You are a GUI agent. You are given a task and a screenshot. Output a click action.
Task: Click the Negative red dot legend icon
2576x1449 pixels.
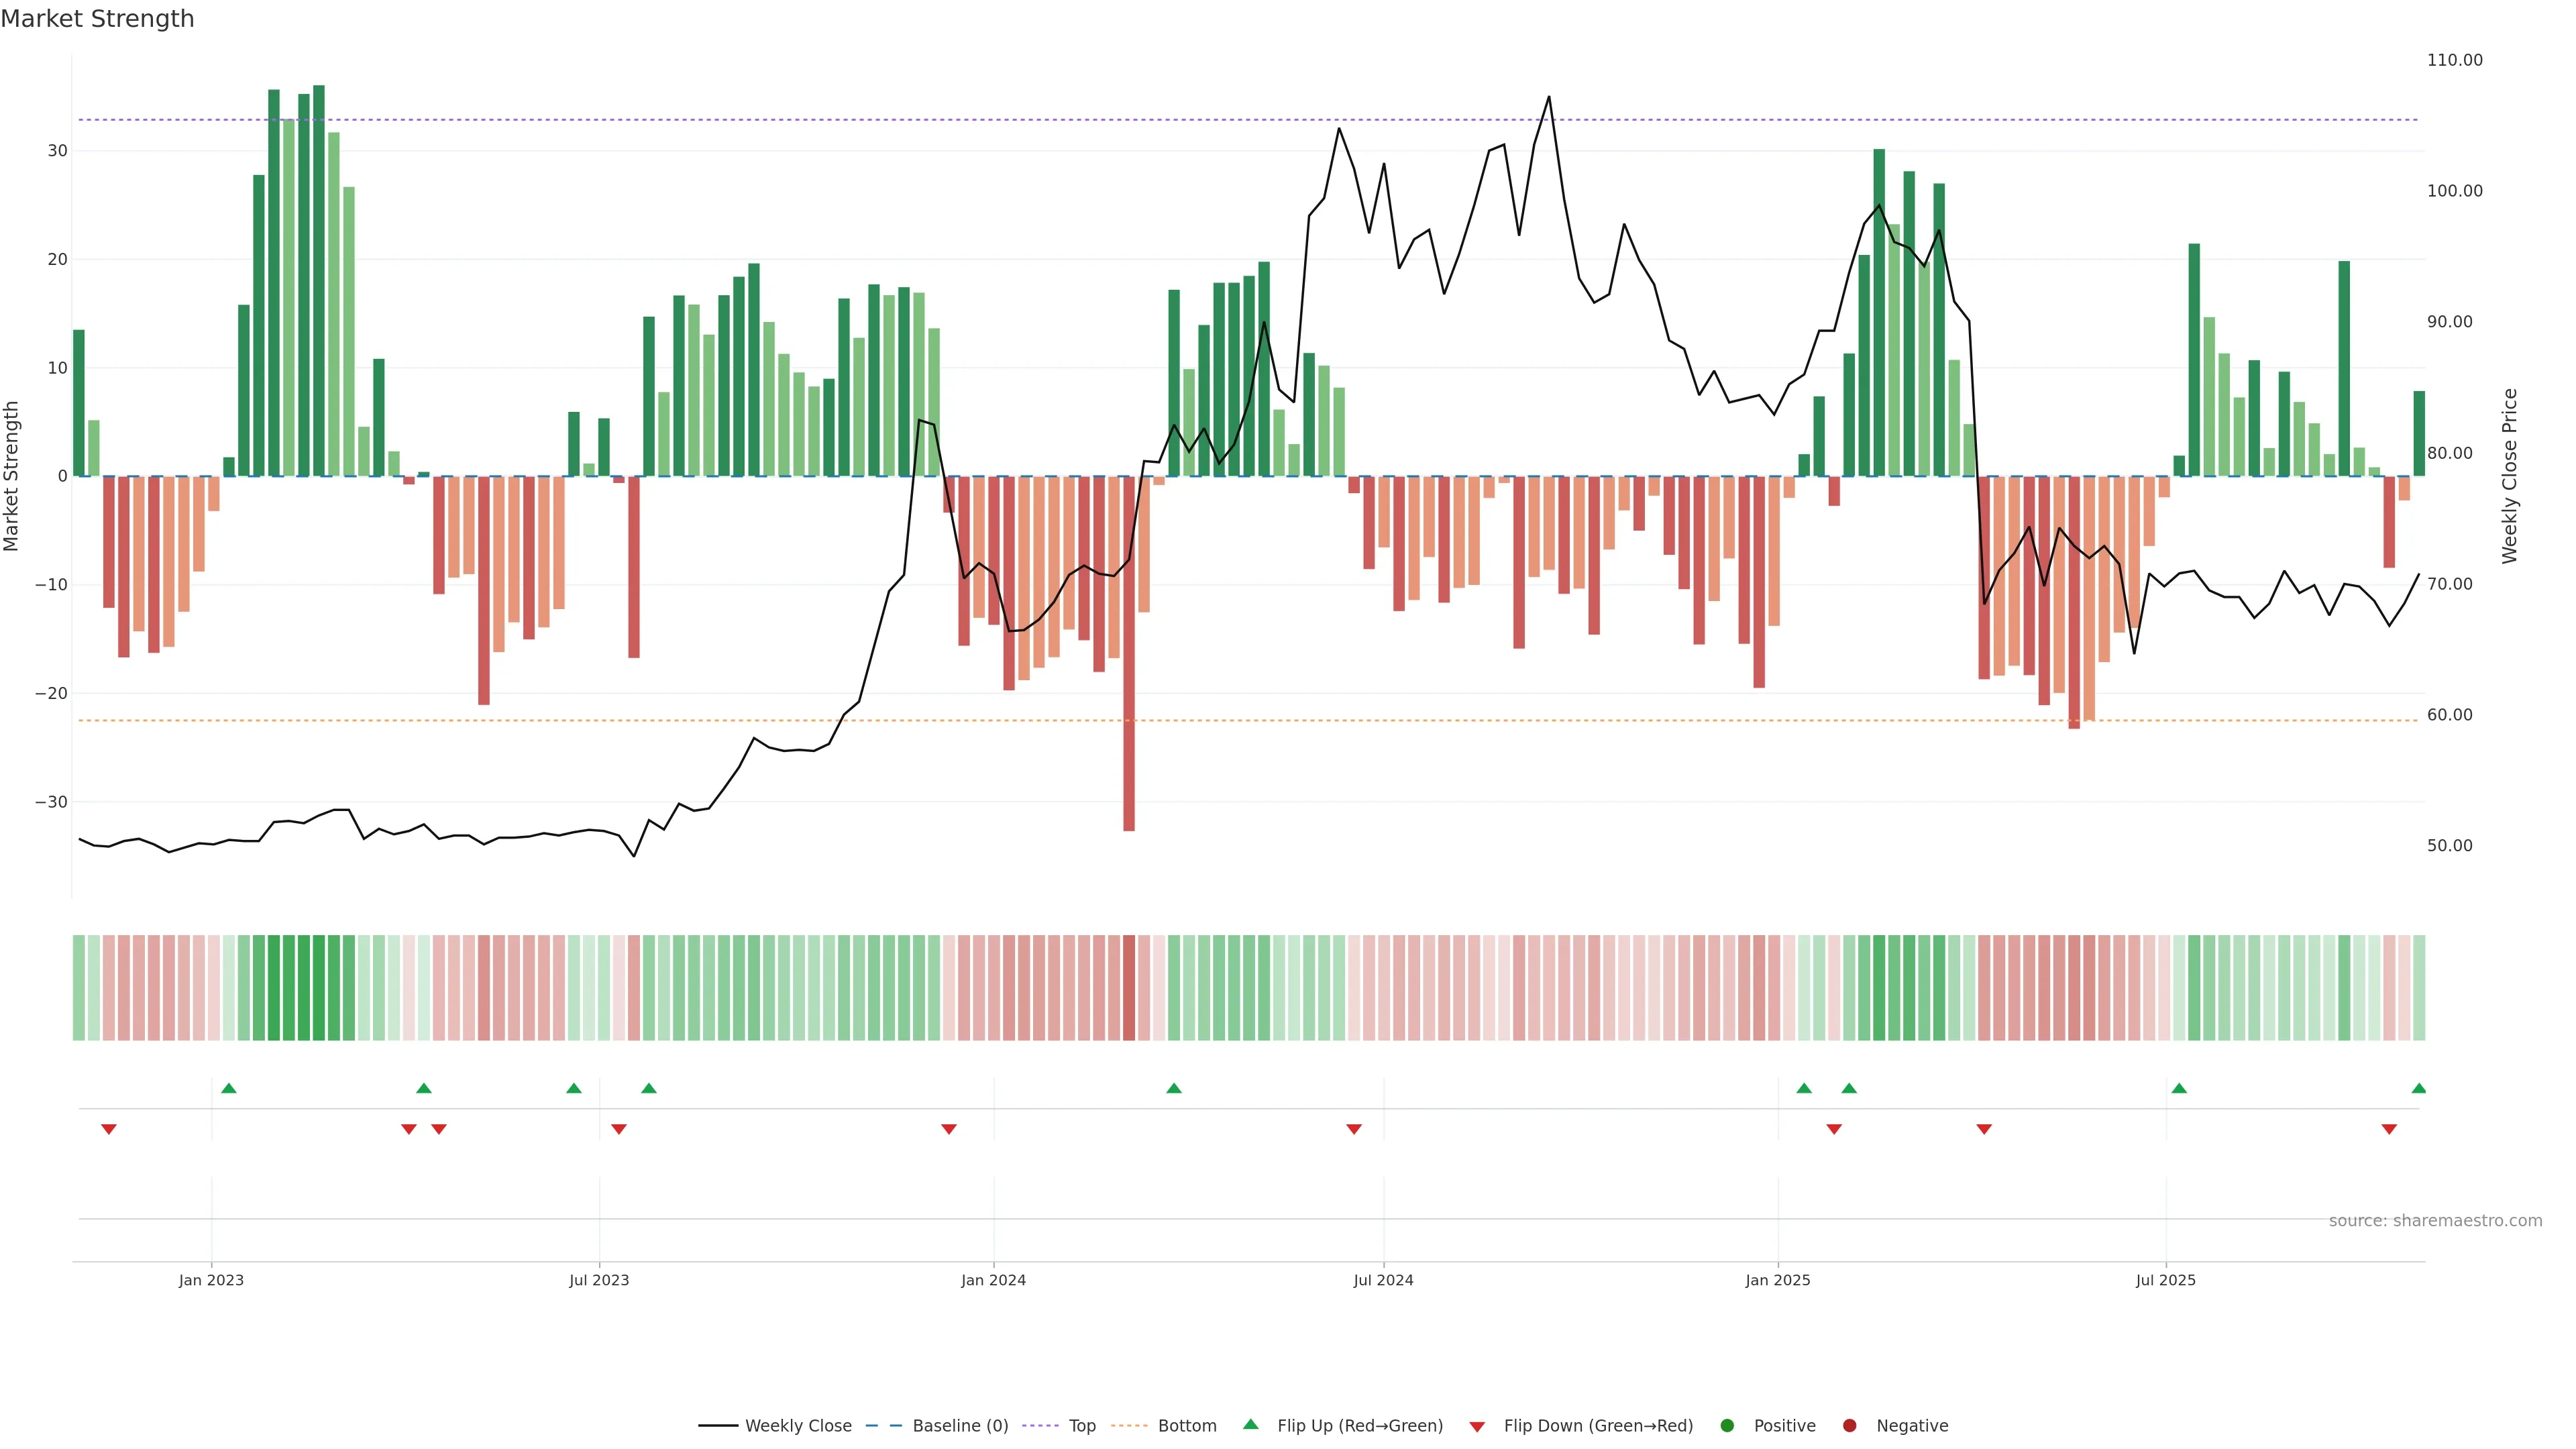1849,1426
